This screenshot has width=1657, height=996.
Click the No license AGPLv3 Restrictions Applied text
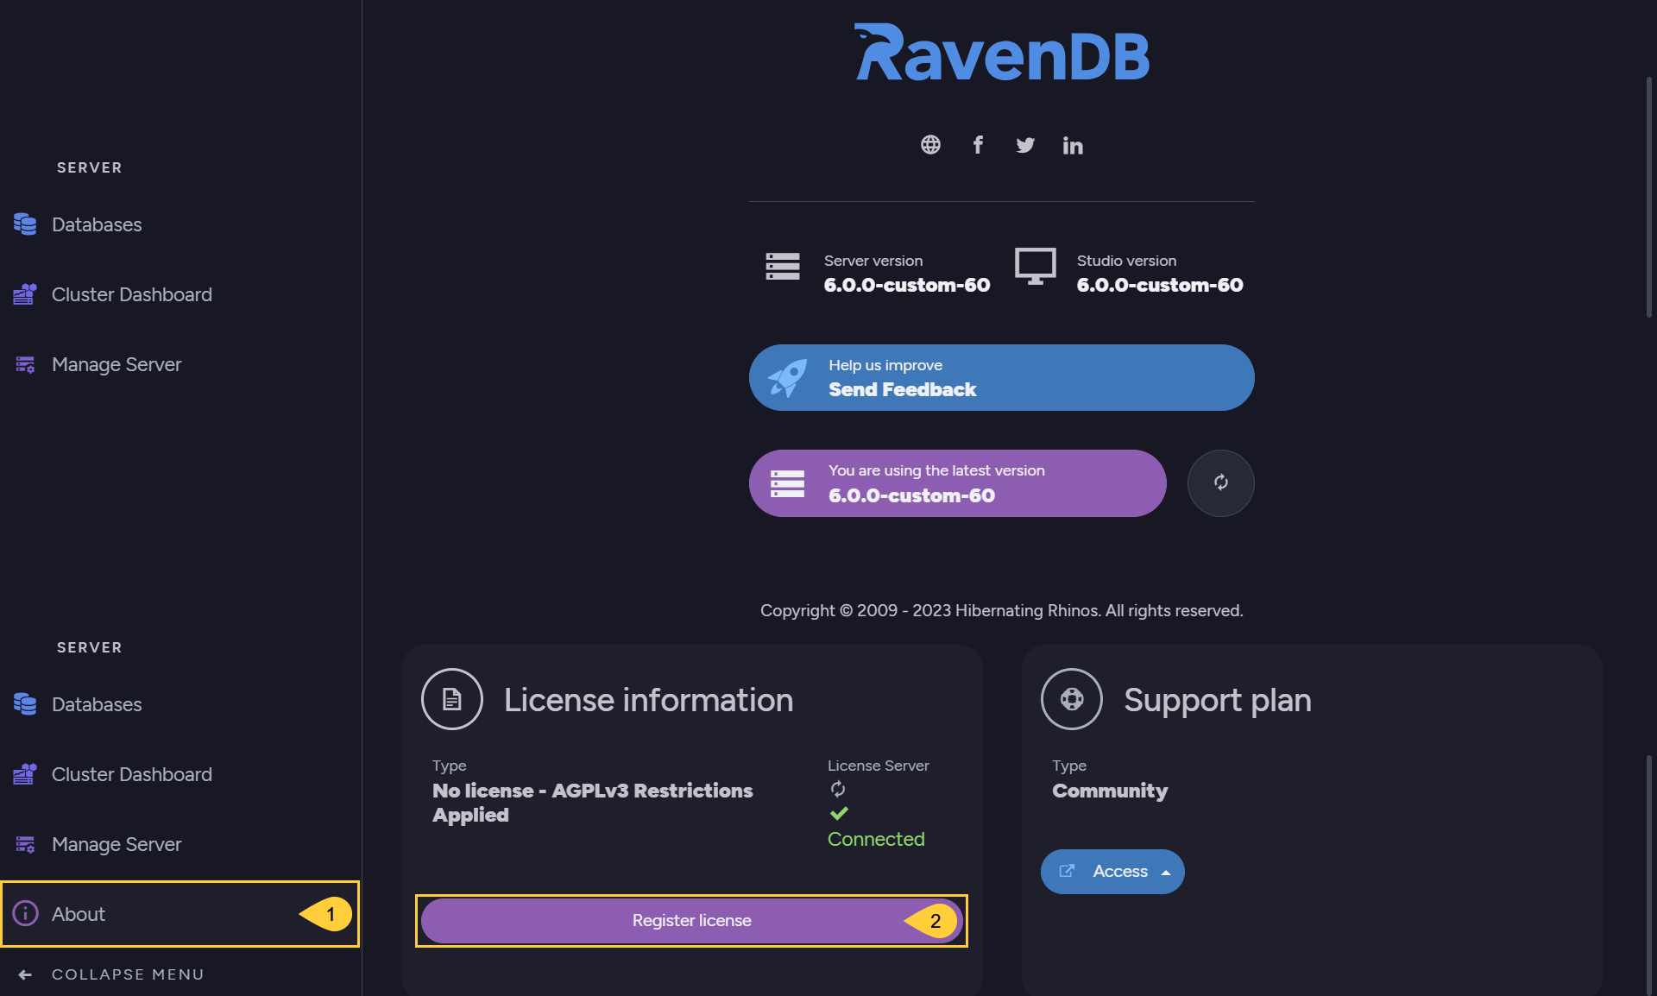(593, 803)
